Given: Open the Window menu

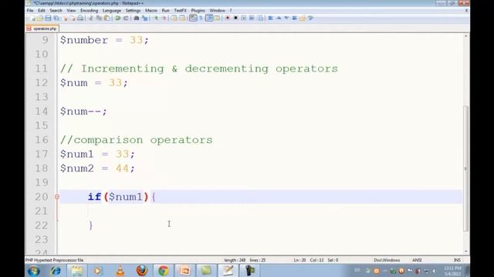Looking at the screenshot, I should [x=217, y=10].
